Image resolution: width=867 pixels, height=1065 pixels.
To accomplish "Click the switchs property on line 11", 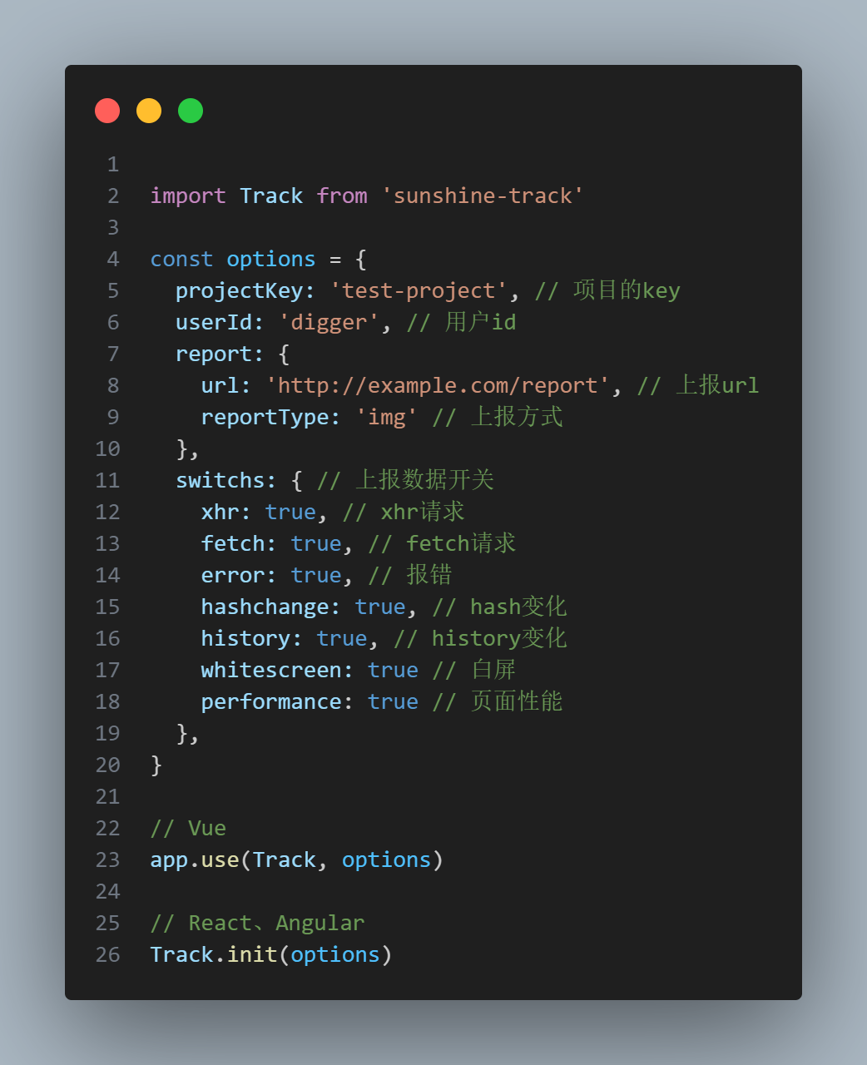I will [x=220, y=480].
